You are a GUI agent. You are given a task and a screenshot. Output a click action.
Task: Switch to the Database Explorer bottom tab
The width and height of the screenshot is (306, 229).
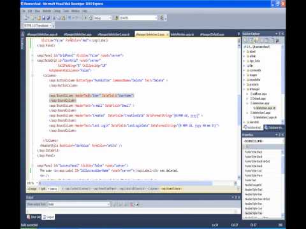pyautogui.click(x=273, y=127)
